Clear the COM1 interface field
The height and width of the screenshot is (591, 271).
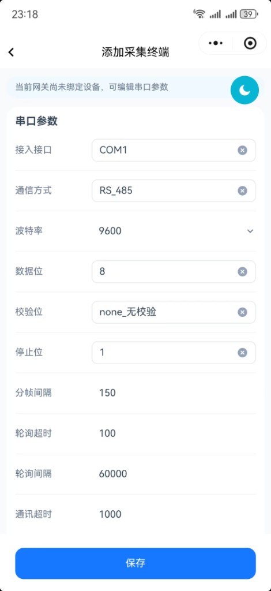point(242,151)
